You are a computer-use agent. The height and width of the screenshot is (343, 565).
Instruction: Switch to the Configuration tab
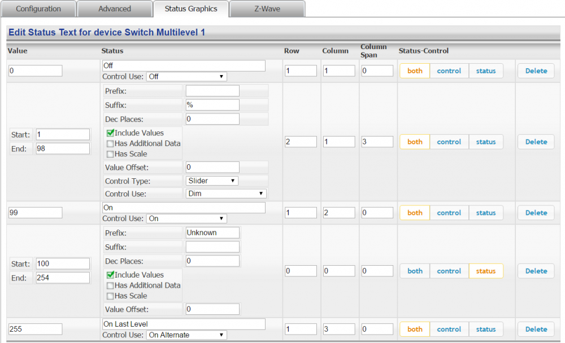point(38,9)
